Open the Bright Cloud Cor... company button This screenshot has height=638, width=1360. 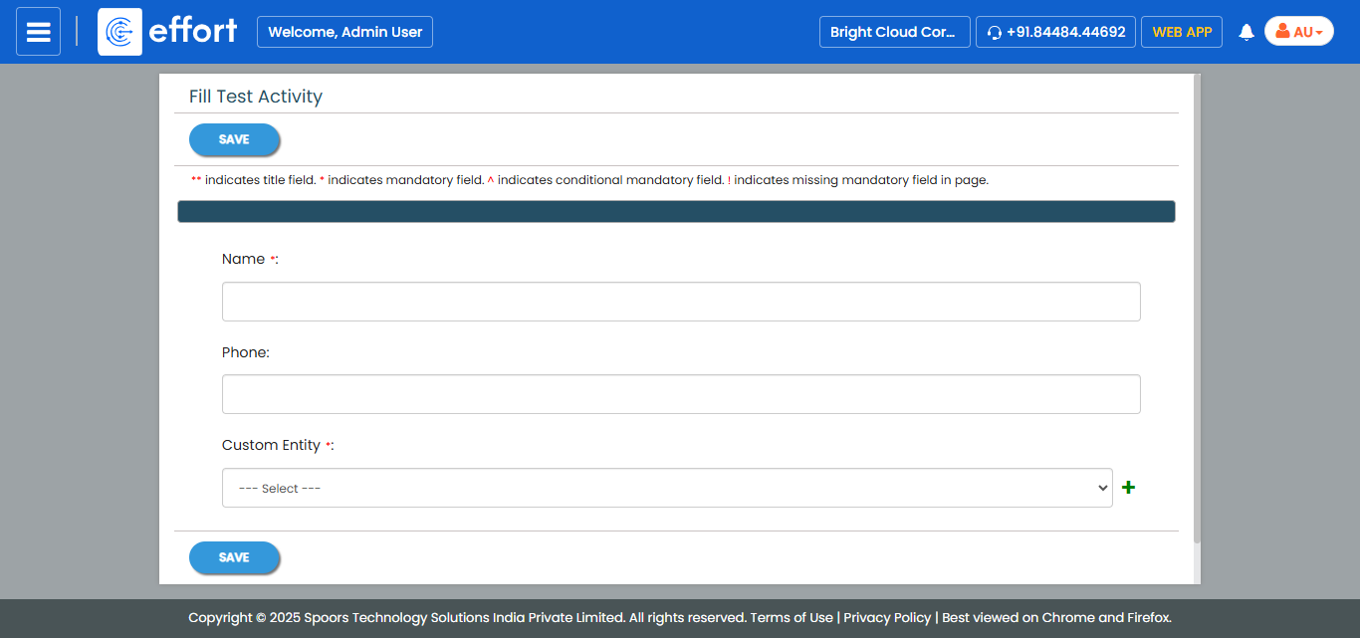coord(893,32)
